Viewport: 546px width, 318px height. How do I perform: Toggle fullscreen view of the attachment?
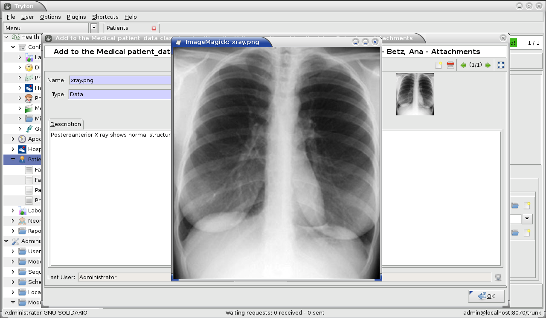pos(500,65)
